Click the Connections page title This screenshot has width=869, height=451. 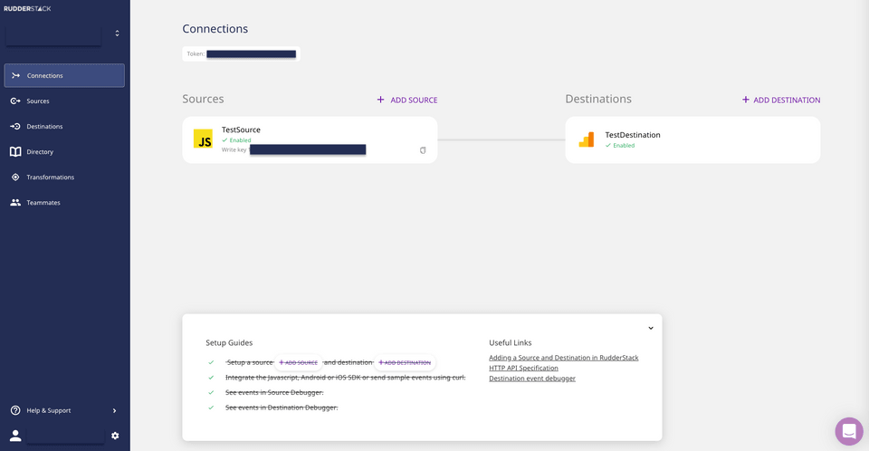[215, 29]
